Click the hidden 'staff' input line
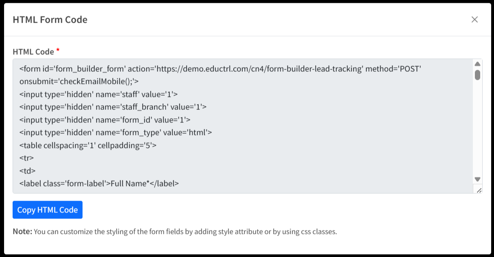This screenshot has width=494, height=257. click(98, 94)
